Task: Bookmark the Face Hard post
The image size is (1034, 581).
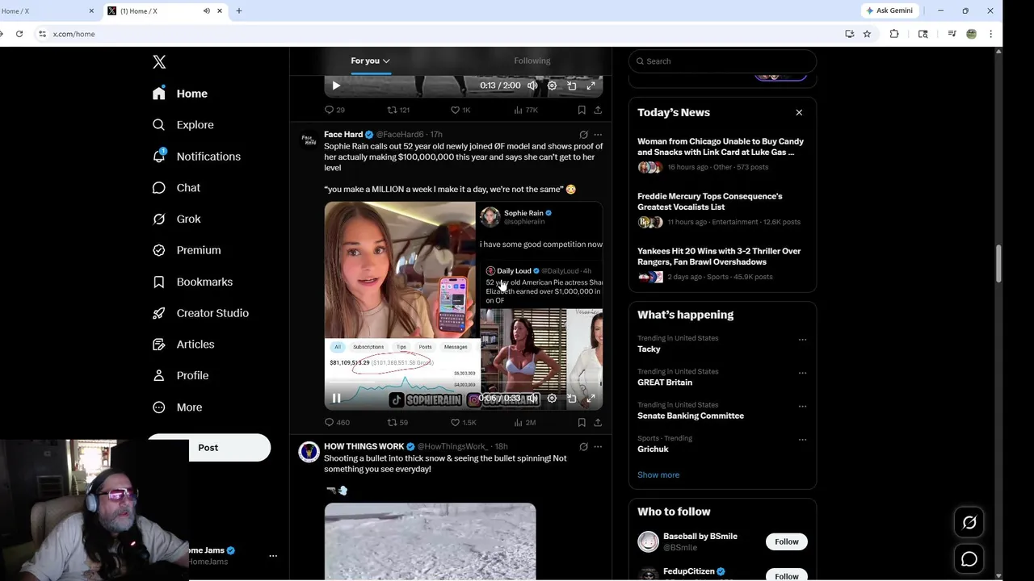Action: [582, 422]
